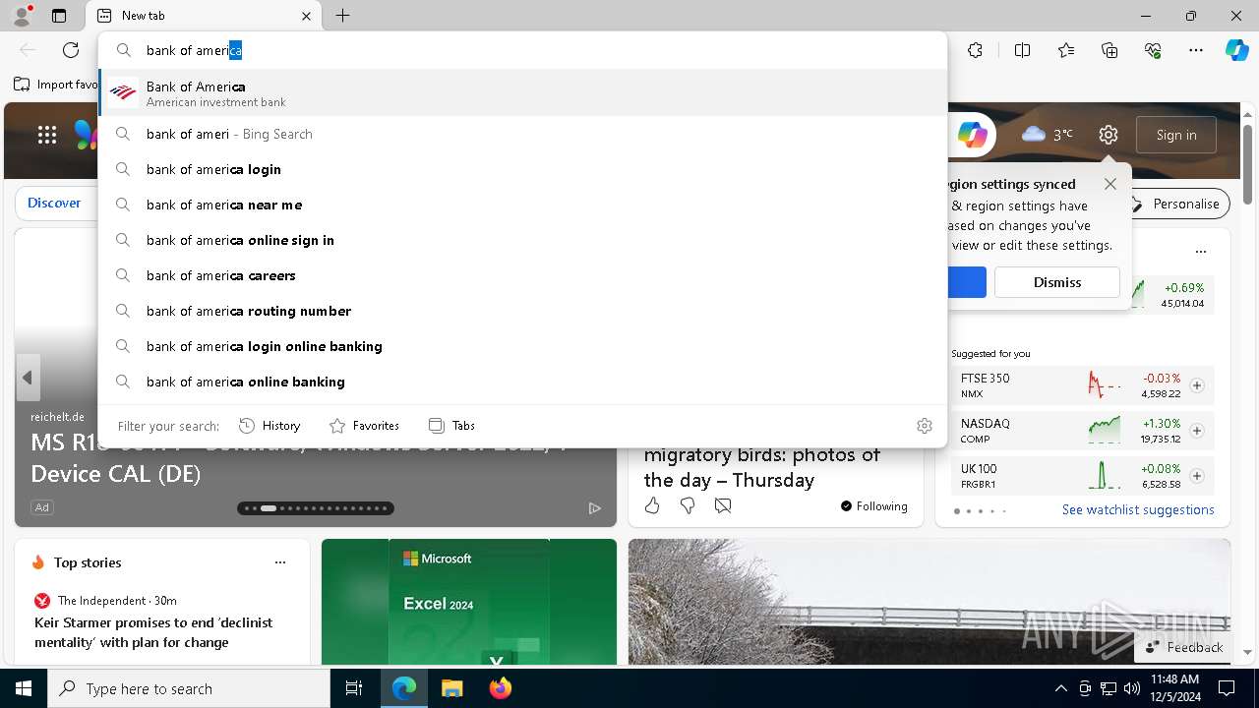Open the tab actions menu icon
This screenshot has height=708, width=1259.
[59, 16]
